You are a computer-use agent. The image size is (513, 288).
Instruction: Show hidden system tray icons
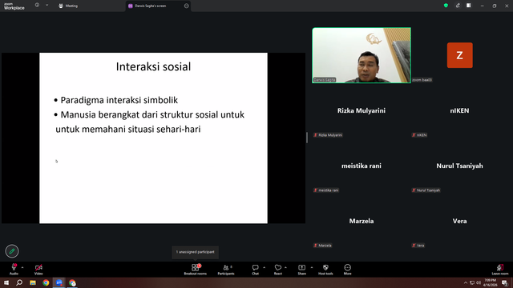[x=466, y=282]
